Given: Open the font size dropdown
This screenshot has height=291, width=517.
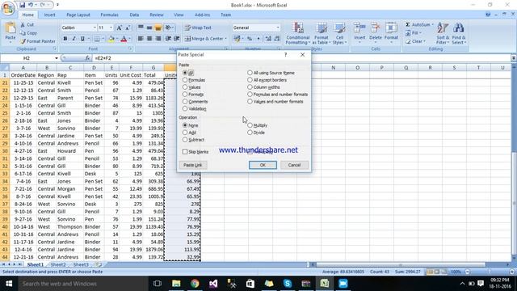Looking at the screenshot, I should point(111,27).
